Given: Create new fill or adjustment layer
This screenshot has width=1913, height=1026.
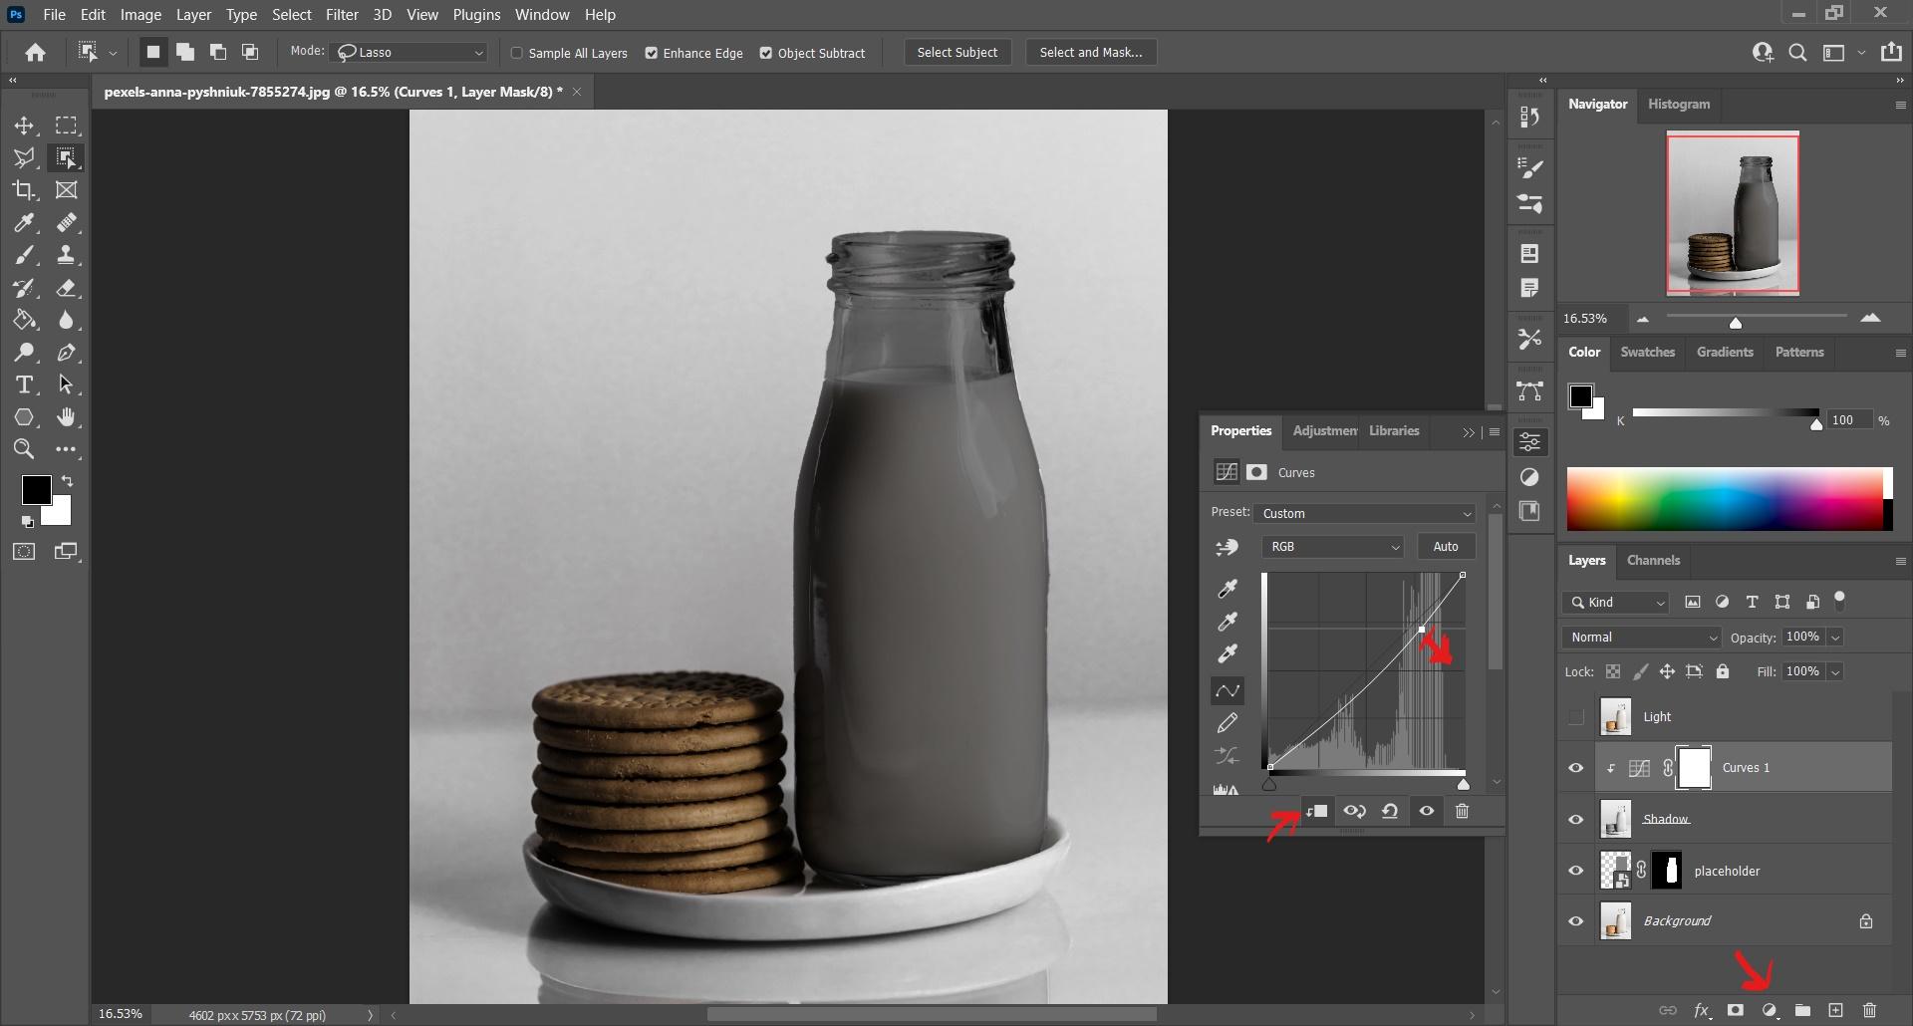Looking at the screenshot, I should click(x=1770, y=1010).
